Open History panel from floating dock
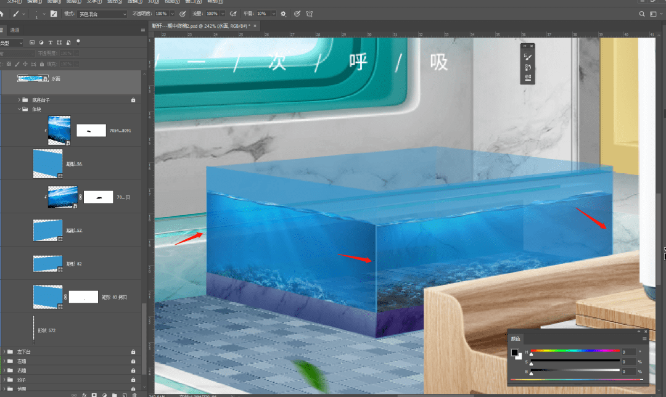This screenshot has width=666, height=397. click(528, 67)
